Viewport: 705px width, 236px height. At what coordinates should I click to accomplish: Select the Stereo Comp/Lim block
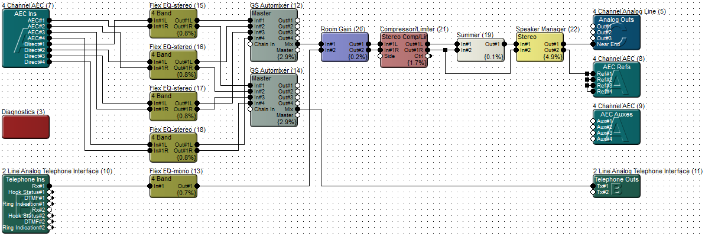[x=404, y=50]
